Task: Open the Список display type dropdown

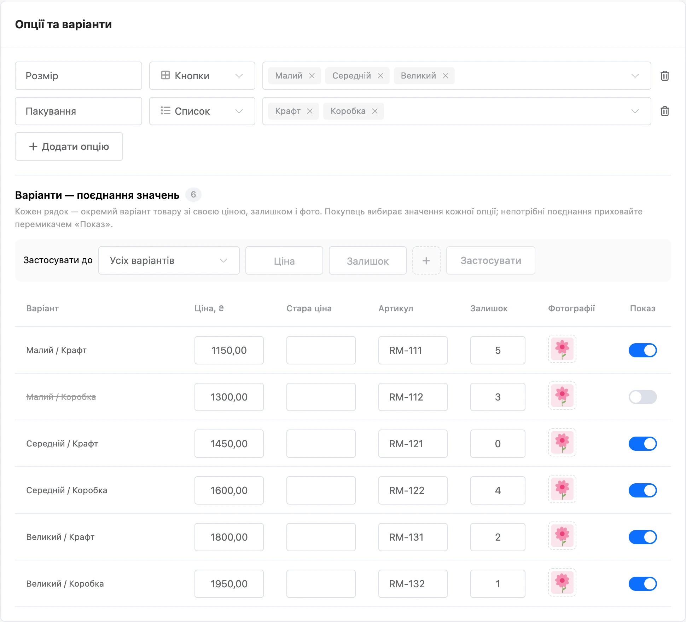Action: point(202,111)
